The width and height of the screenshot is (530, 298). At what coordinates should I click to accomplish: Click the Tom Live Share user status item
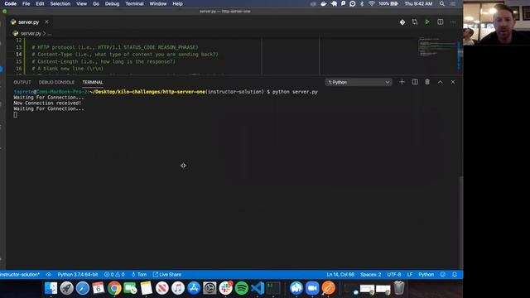pos(139,274)
